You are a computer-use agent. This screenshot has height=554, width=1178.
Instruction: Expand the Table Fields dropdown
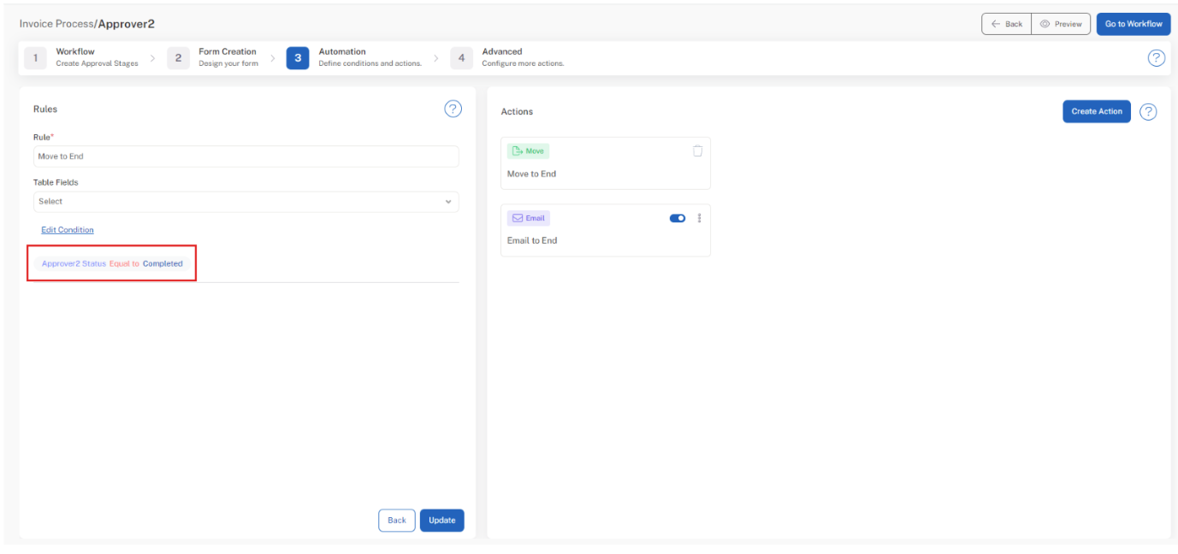(x=246, y=202)
